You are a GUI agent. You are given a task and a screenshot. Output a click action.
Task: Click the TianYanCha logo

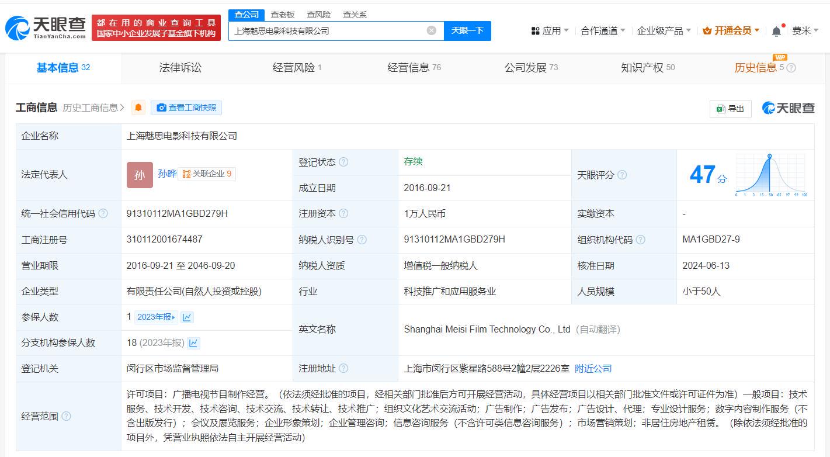pyautogui.click(x=46, y=27)
